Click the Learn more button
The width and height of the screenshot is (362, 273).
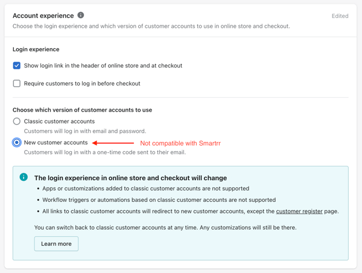[56, 243]
